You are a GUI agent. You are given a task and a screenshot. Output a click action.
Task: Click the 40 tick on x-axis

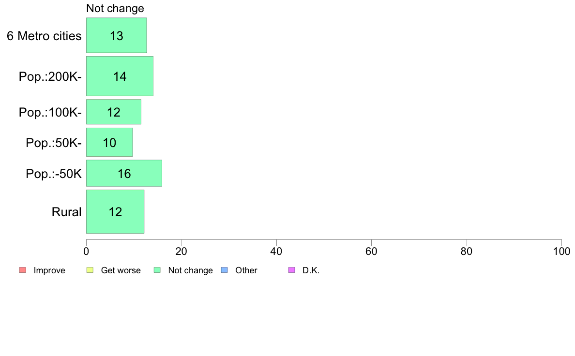[x=276, y=252]
